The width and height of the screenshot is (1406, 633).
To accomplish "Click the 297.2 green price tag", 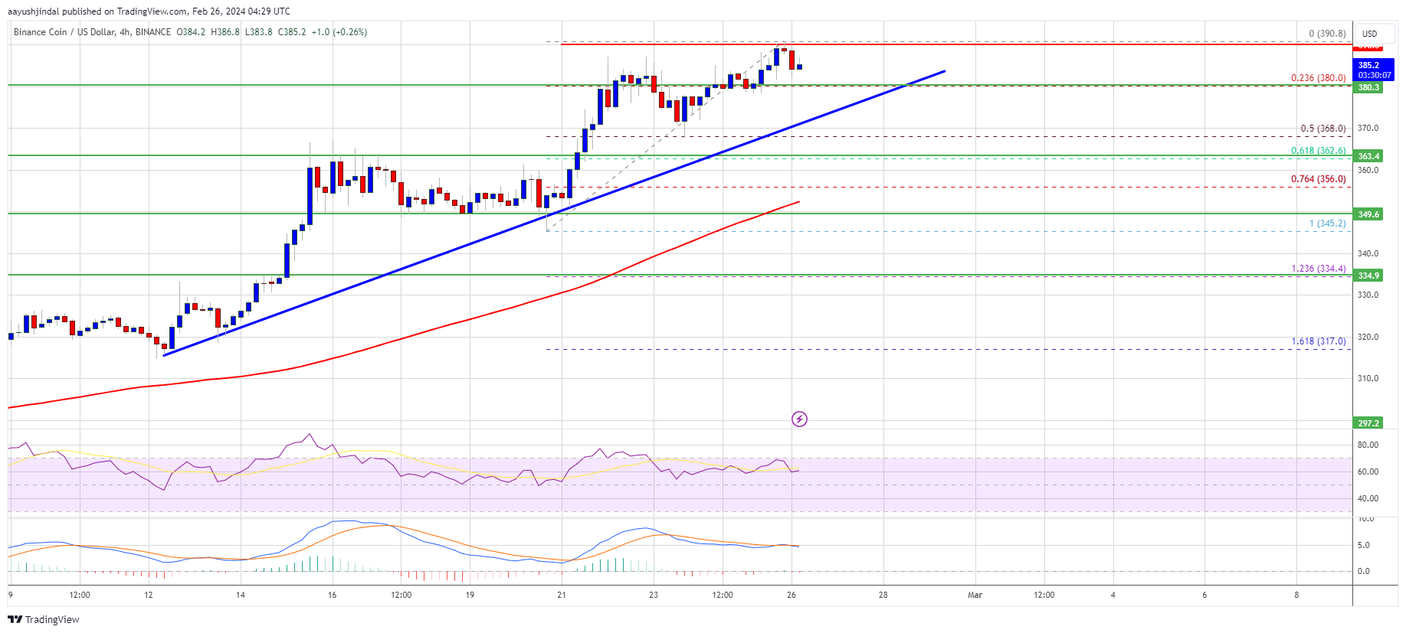I will 1368,423.
